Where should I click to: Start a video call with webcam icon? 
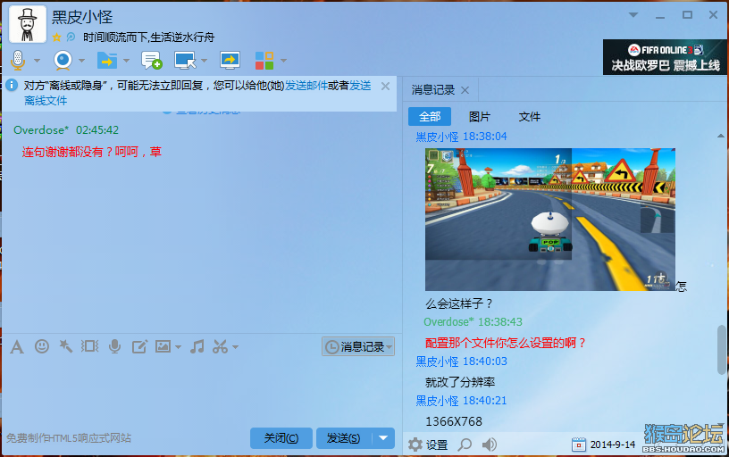[63, 61]
